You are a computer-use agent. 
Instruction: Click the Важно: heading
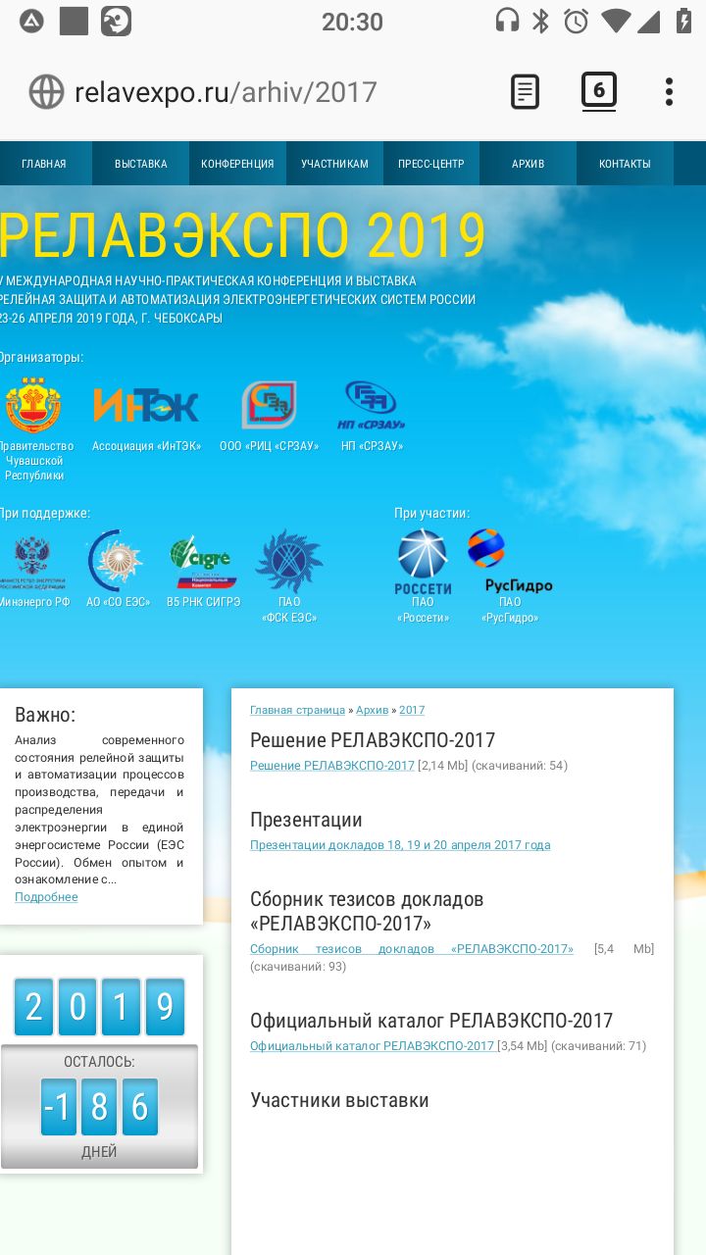coord(45,715)
